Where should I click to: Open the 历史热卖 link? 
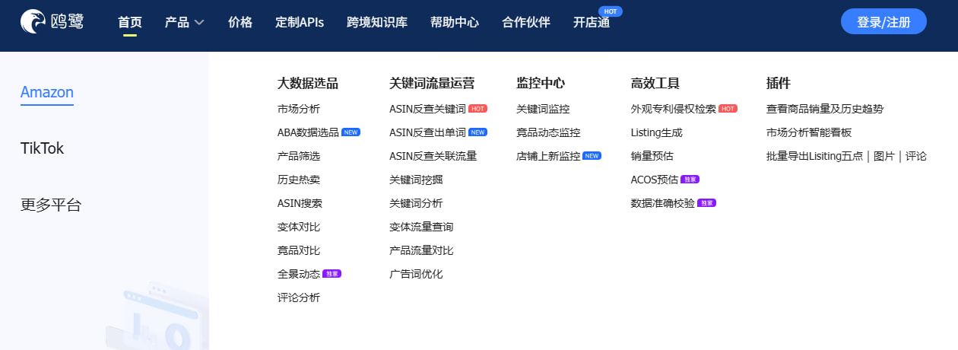[299, 180]
